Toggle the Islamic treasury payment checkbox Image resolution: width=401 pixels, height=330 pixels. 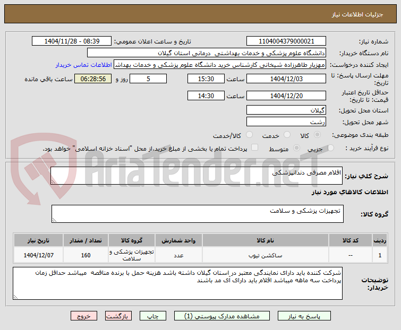[254, 147]
